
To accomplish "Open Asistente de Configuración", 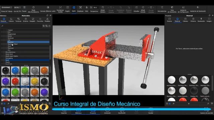I will pyautogui.click(x=183, y=9).
